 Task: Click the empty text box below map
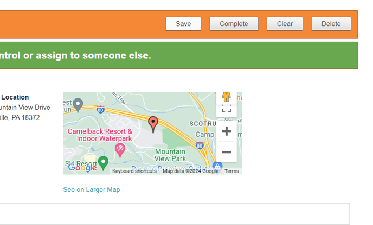pyautogui.click(x=175, y=214)
